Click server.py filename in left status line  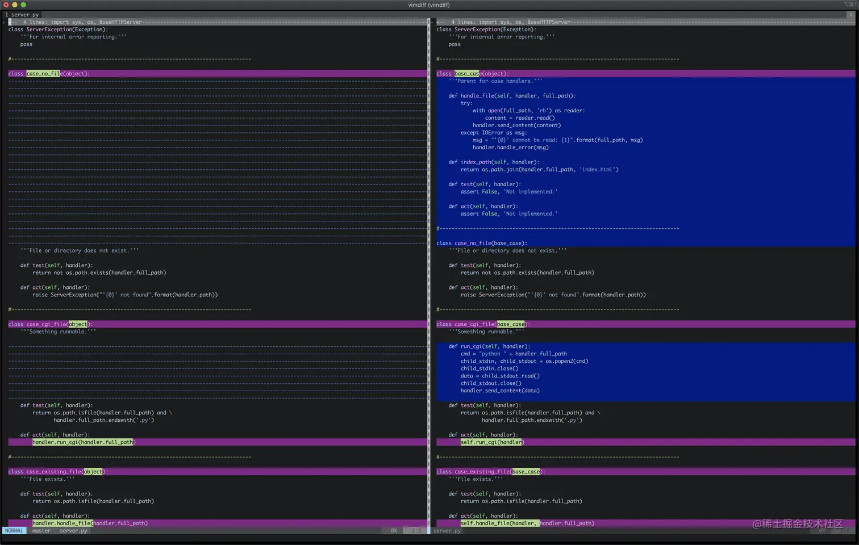click(x=74, y=531)
